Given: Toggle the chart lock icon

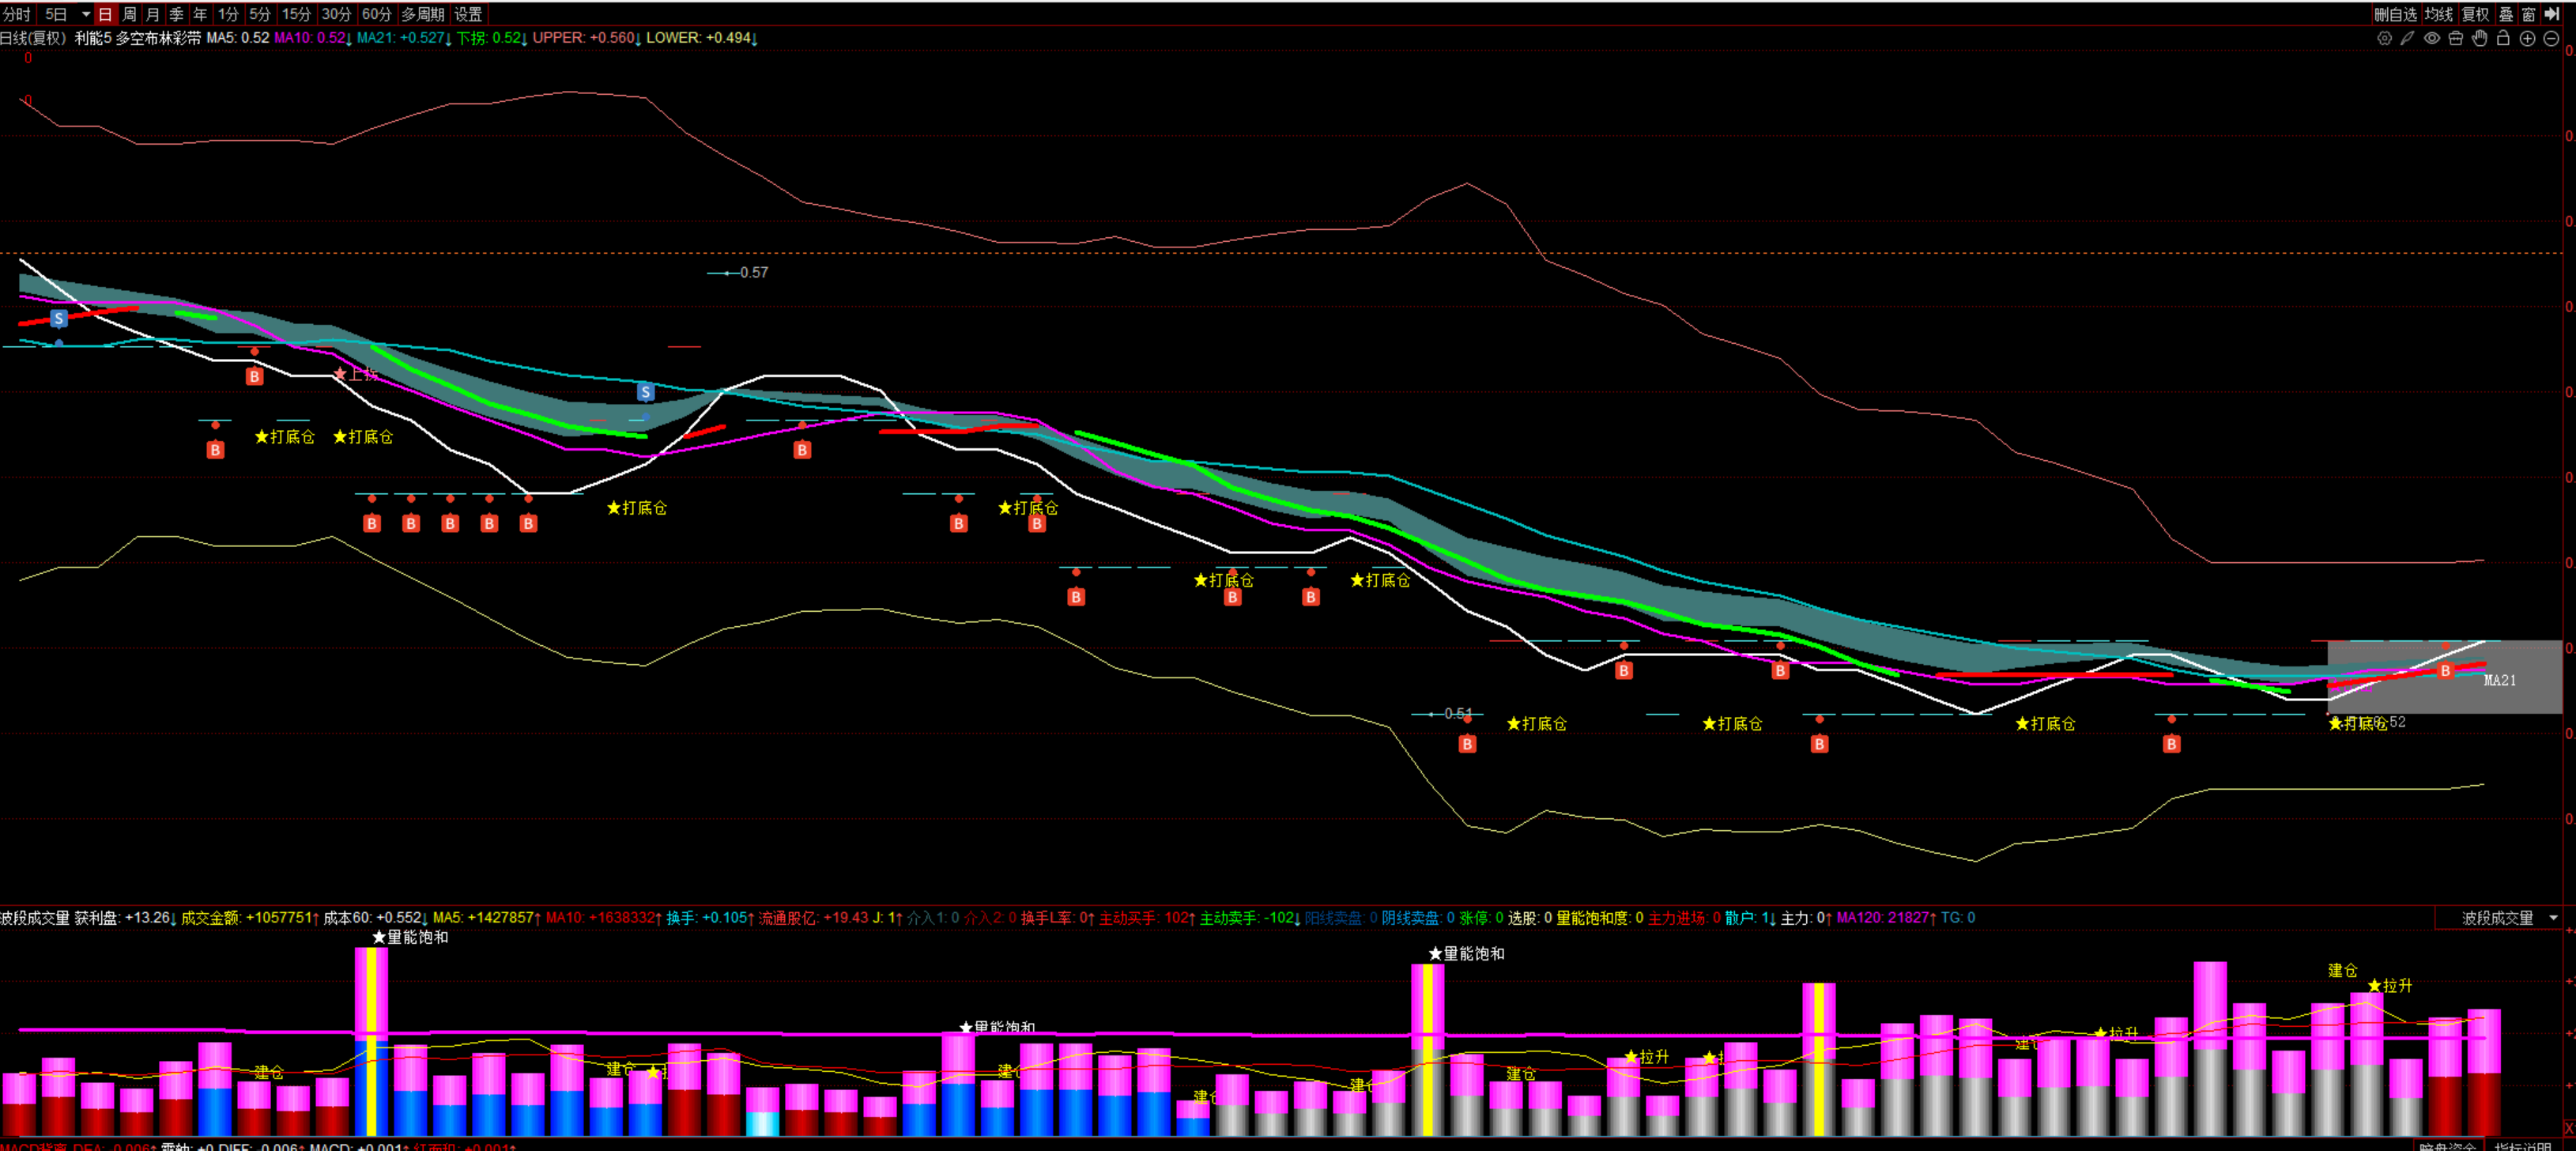Looking at the screenshot, I should [2503, 38].
